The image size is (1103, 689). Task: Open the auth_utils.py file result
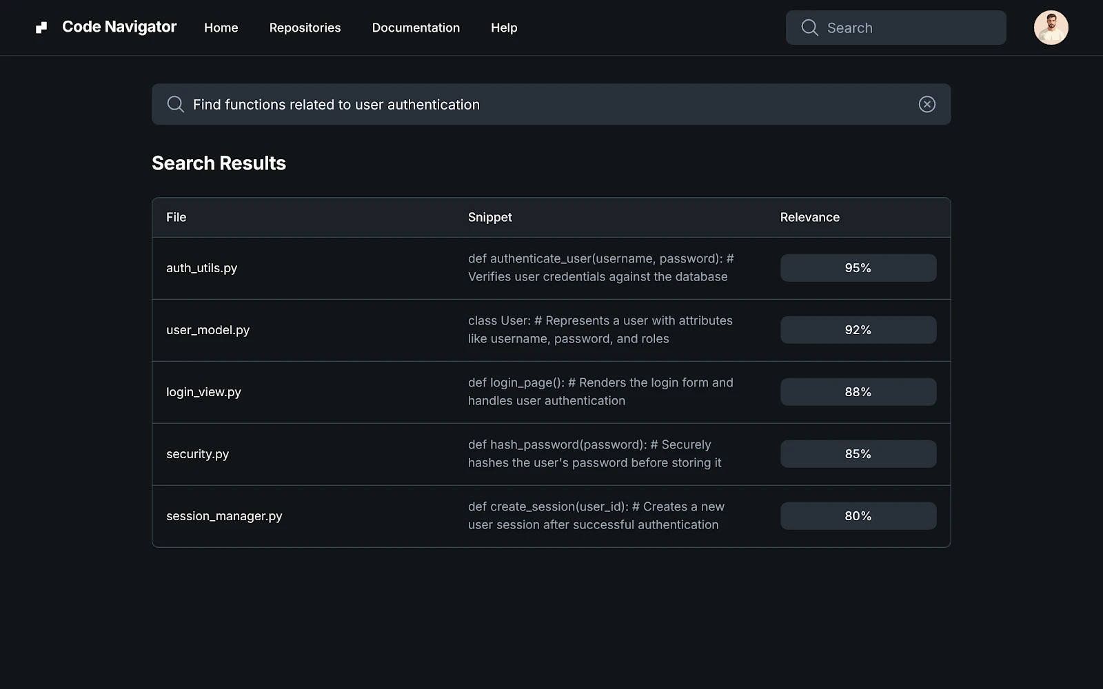tap(201, 268)
